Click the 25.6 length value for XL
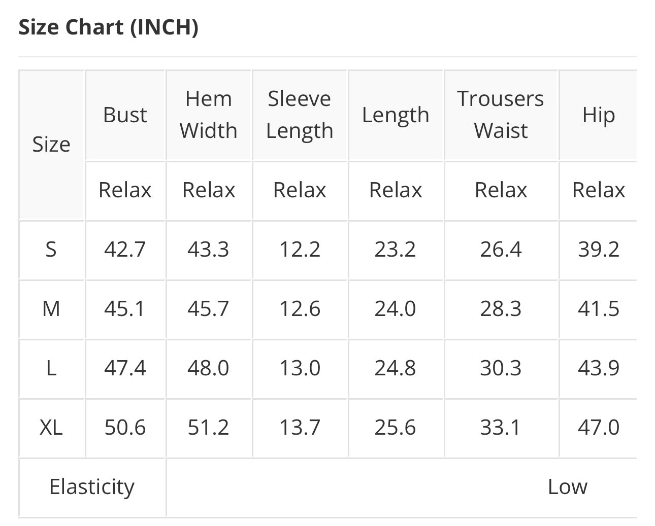Screen dimensions: 655x526 click(395, 428)
